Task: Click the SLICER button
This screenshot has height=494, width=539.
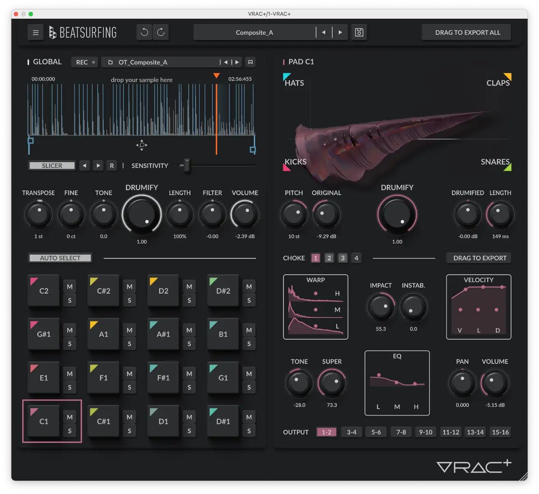Action: (52, 165)
